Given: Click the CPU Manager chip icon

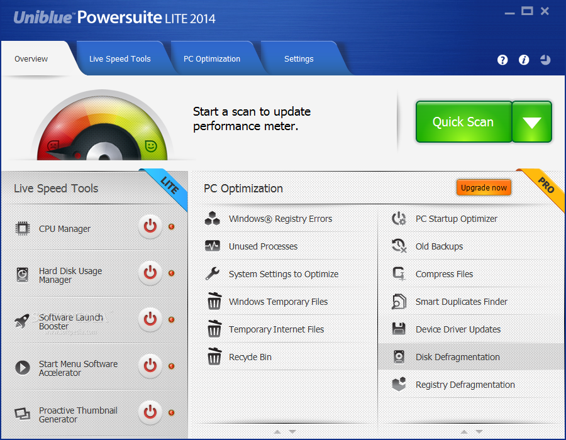Looking at the screenshot, I should point(23,228).
